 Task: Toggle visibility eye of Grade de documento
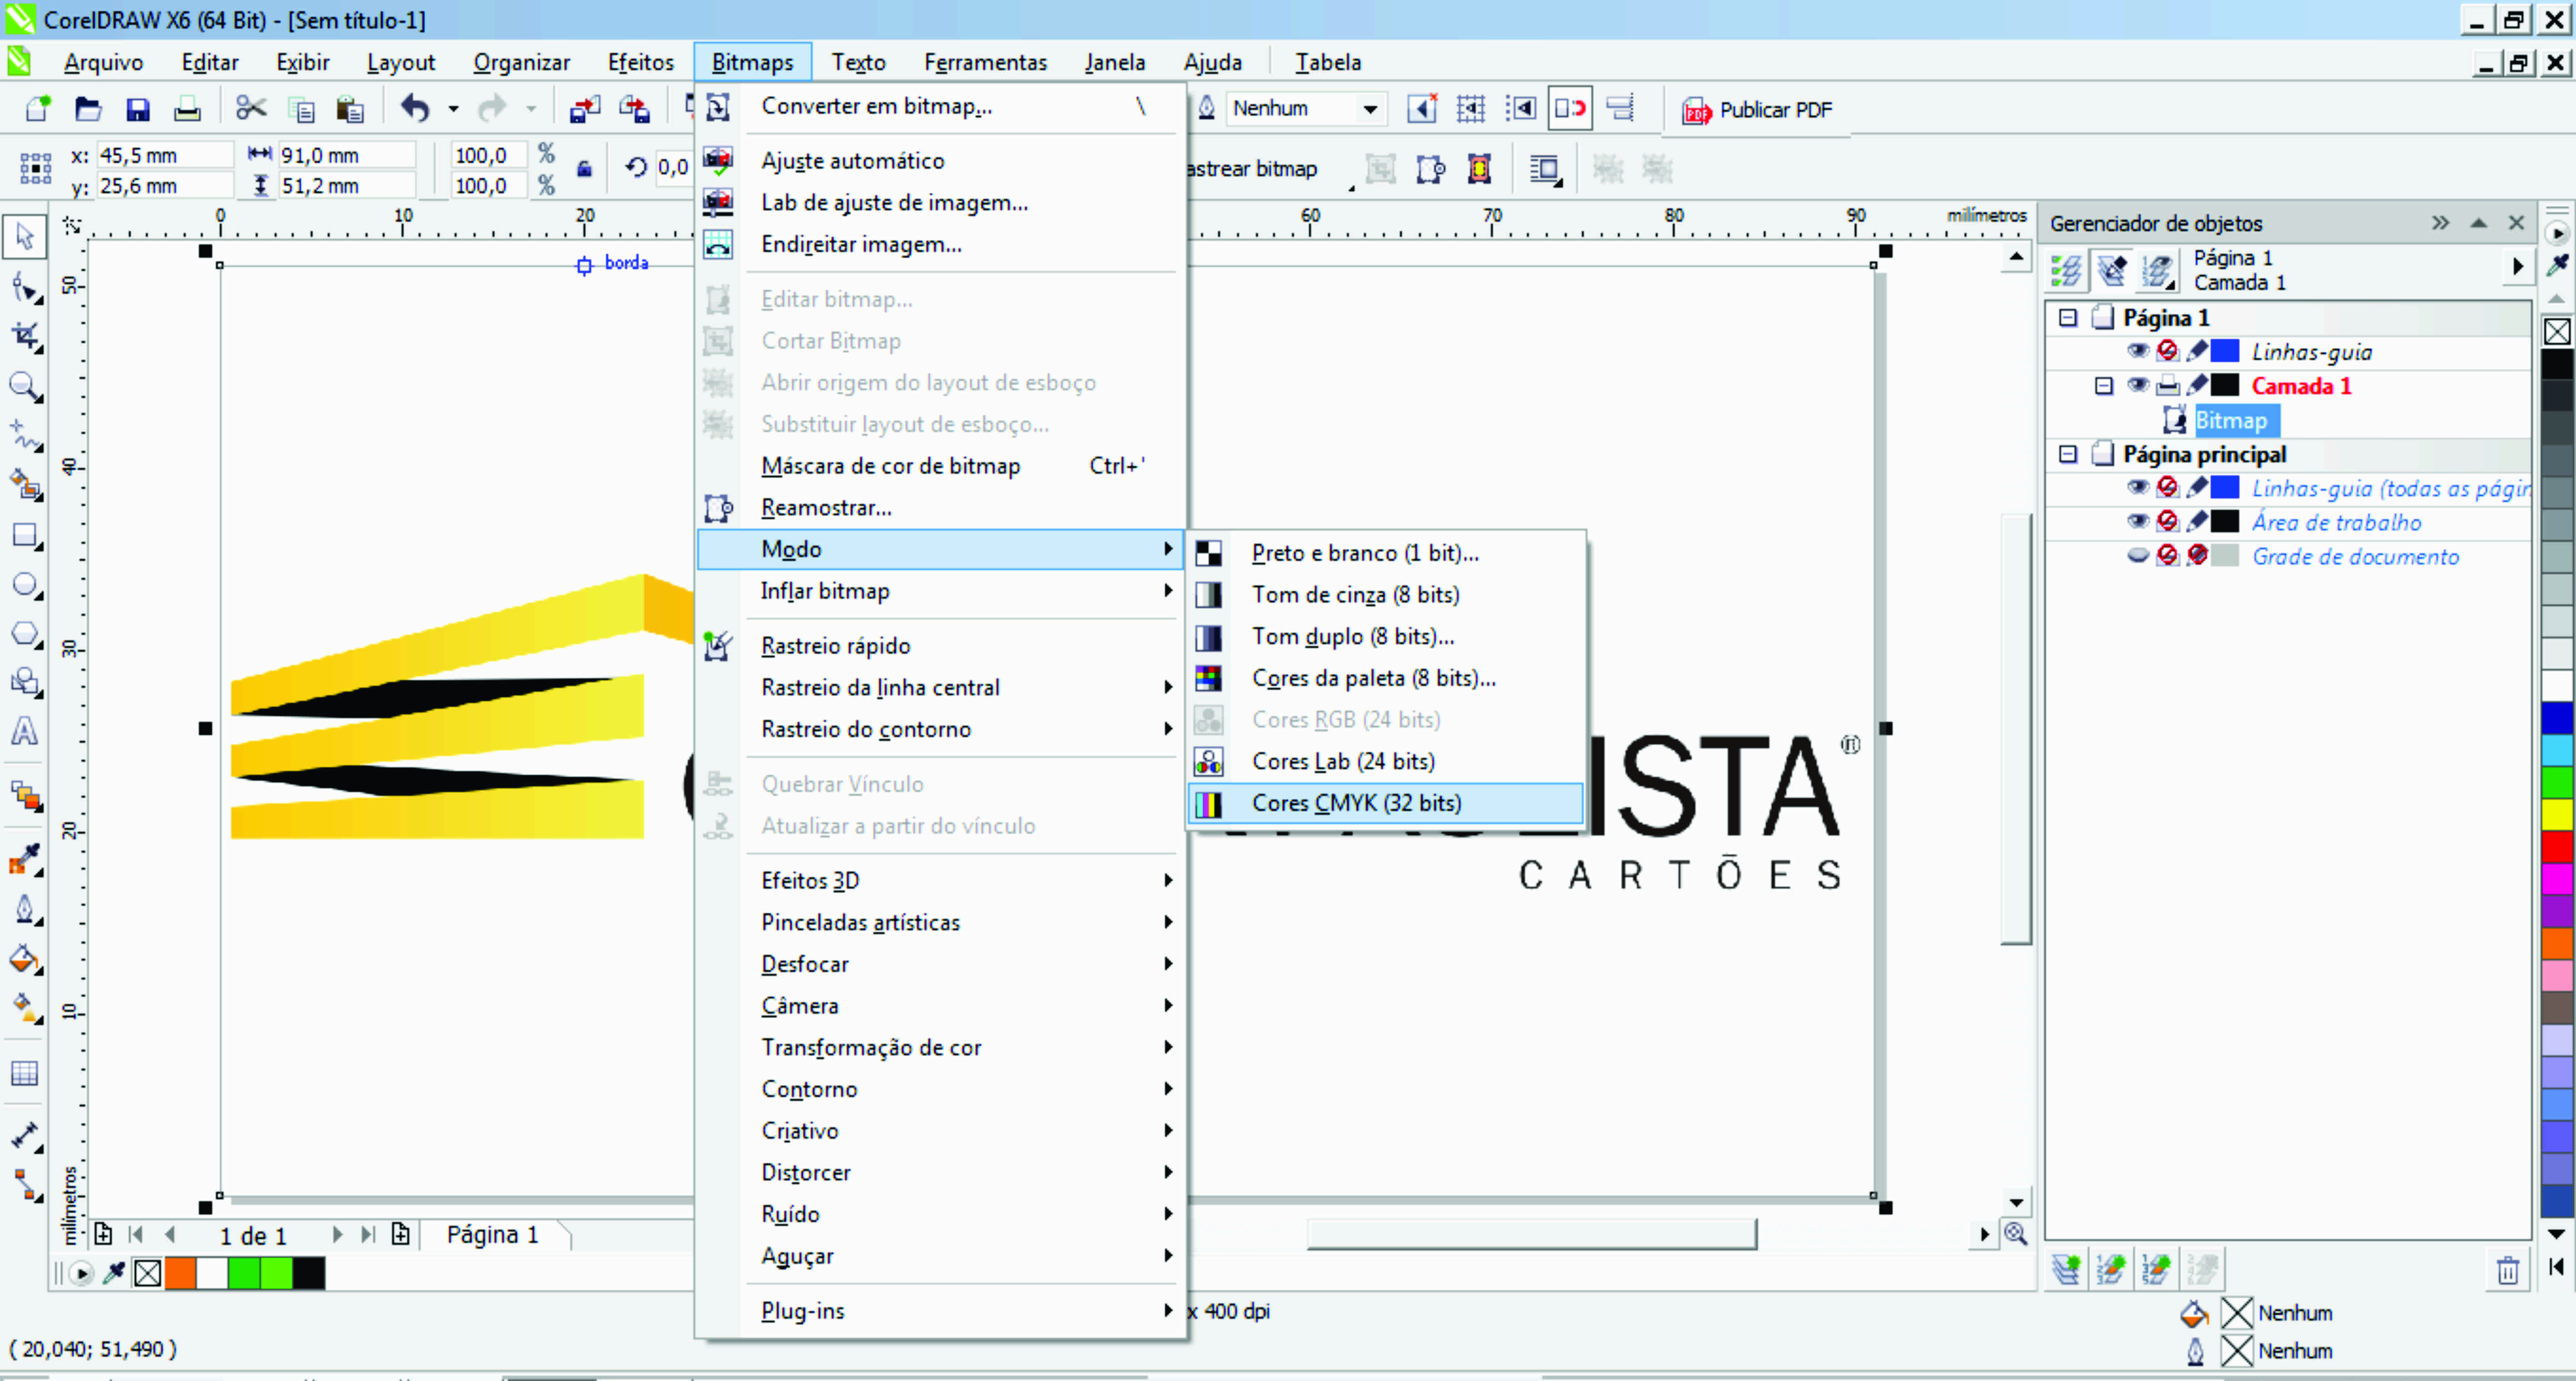(2138, 555)
